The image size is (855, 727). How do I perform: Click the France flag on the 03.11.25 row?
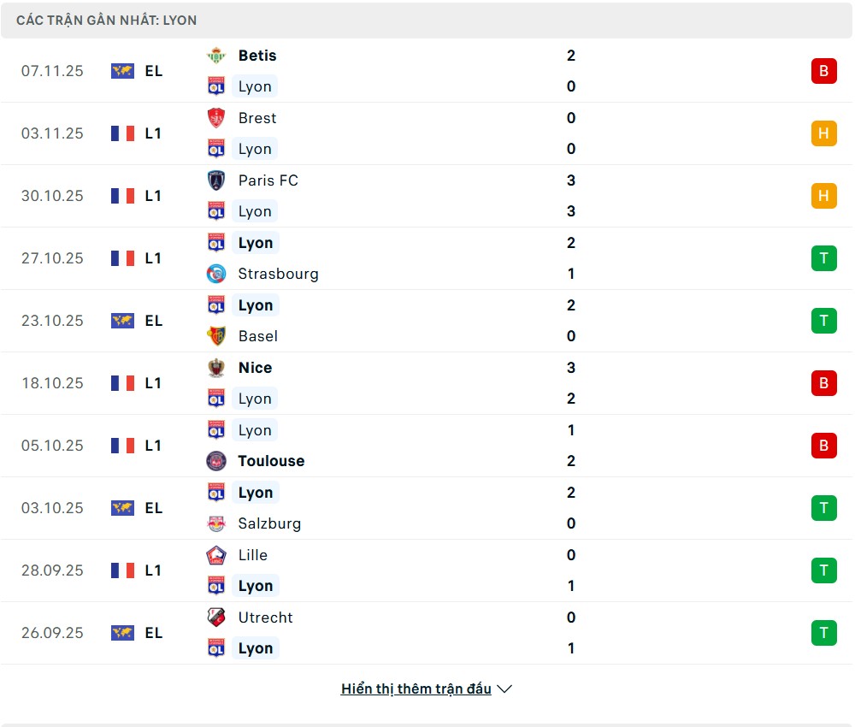coord(122,133)
